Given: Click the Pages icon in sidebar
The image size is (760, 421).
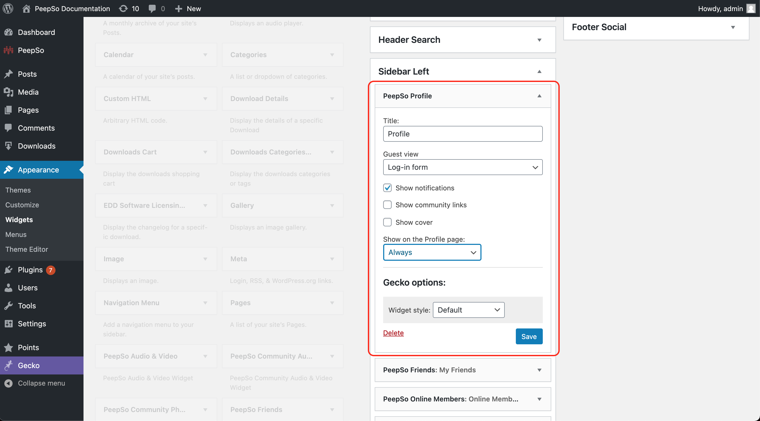Looking at the screenshot, I should pos(8,110).
